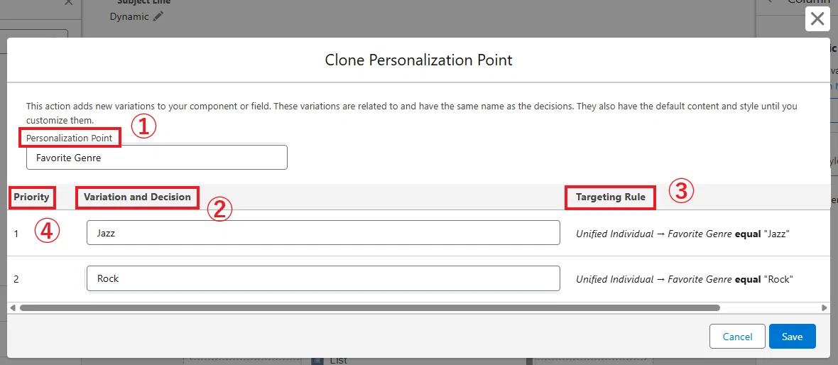Click the Personalization Point field label
Viewport: 838px width, 365px height.
[x=70, y=138]
